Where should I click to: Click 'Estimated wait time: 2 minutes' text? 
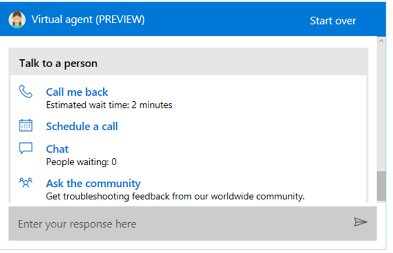[x=109, y=105]
